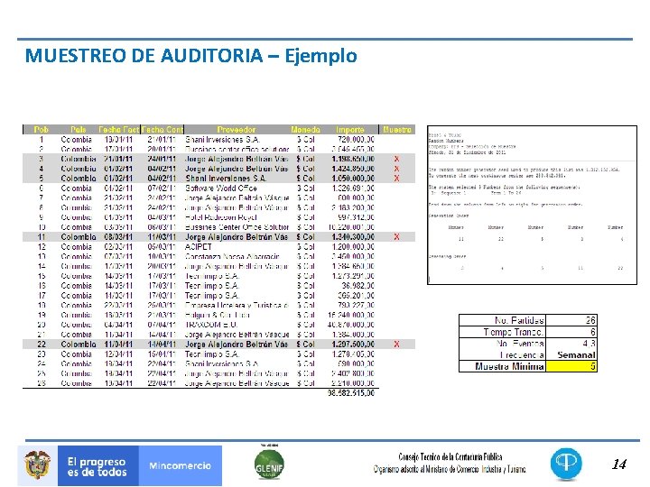
Task: Click the amount '1.050.000,00' in row 5
Action: point(353,179)
